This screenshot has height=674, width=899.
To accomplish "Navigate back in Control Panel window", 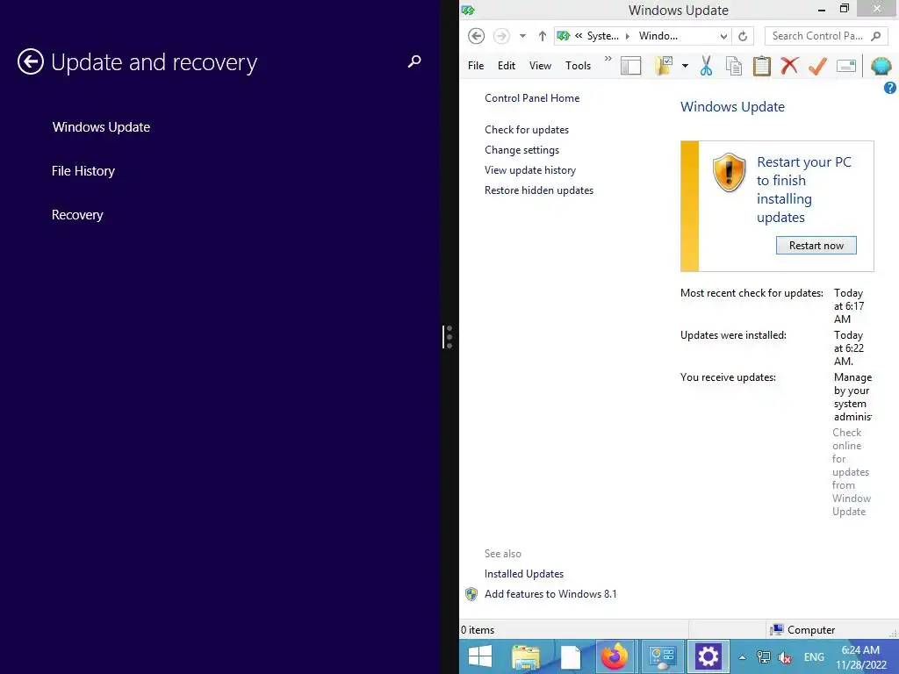I will 476,35.
